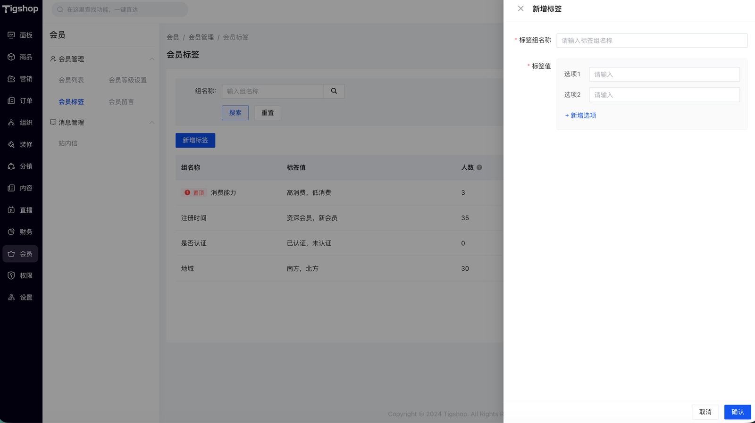Click the + 新增选项 link
The image size is (755, 423).
pos(581,116)
